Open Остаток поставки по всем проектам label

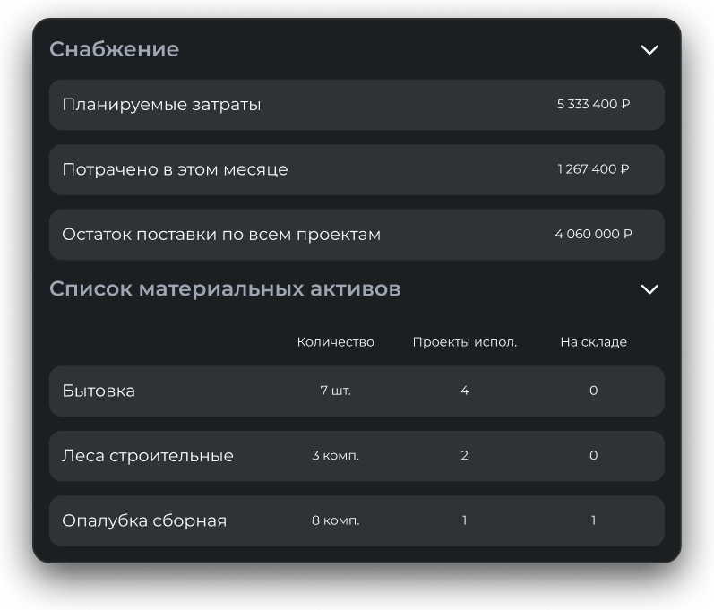click(221, 235)
